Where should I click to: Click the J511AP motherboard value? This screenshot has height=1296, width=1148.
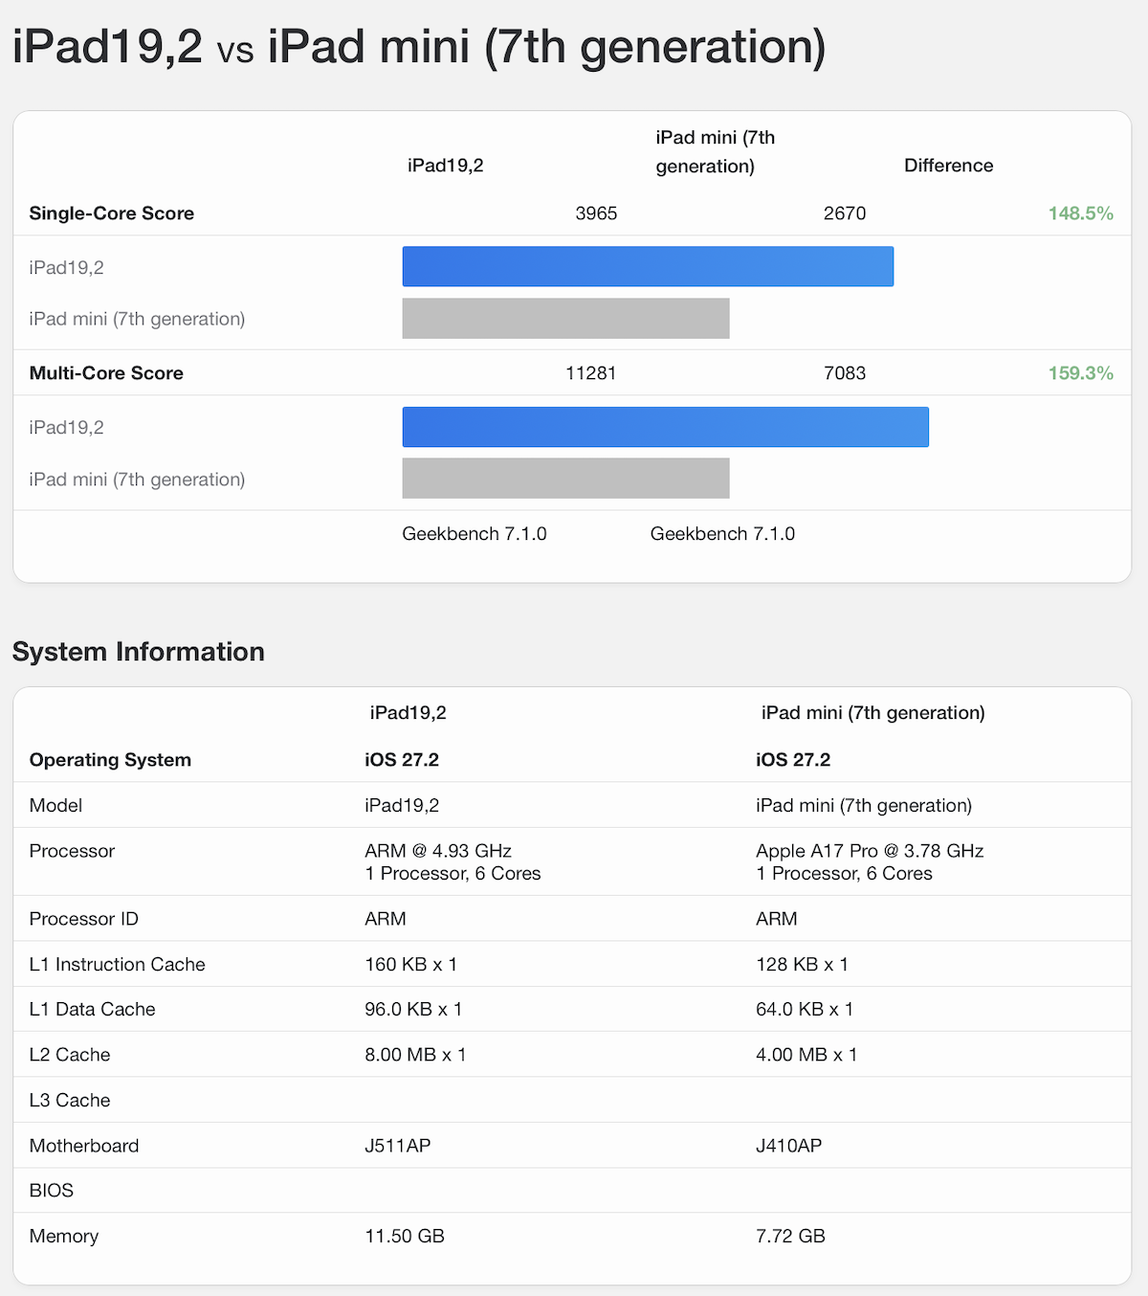tap(398, 1146)
